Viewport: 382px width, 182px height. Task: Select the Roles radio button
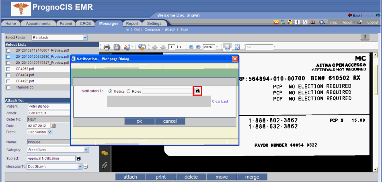pos(128,91)
